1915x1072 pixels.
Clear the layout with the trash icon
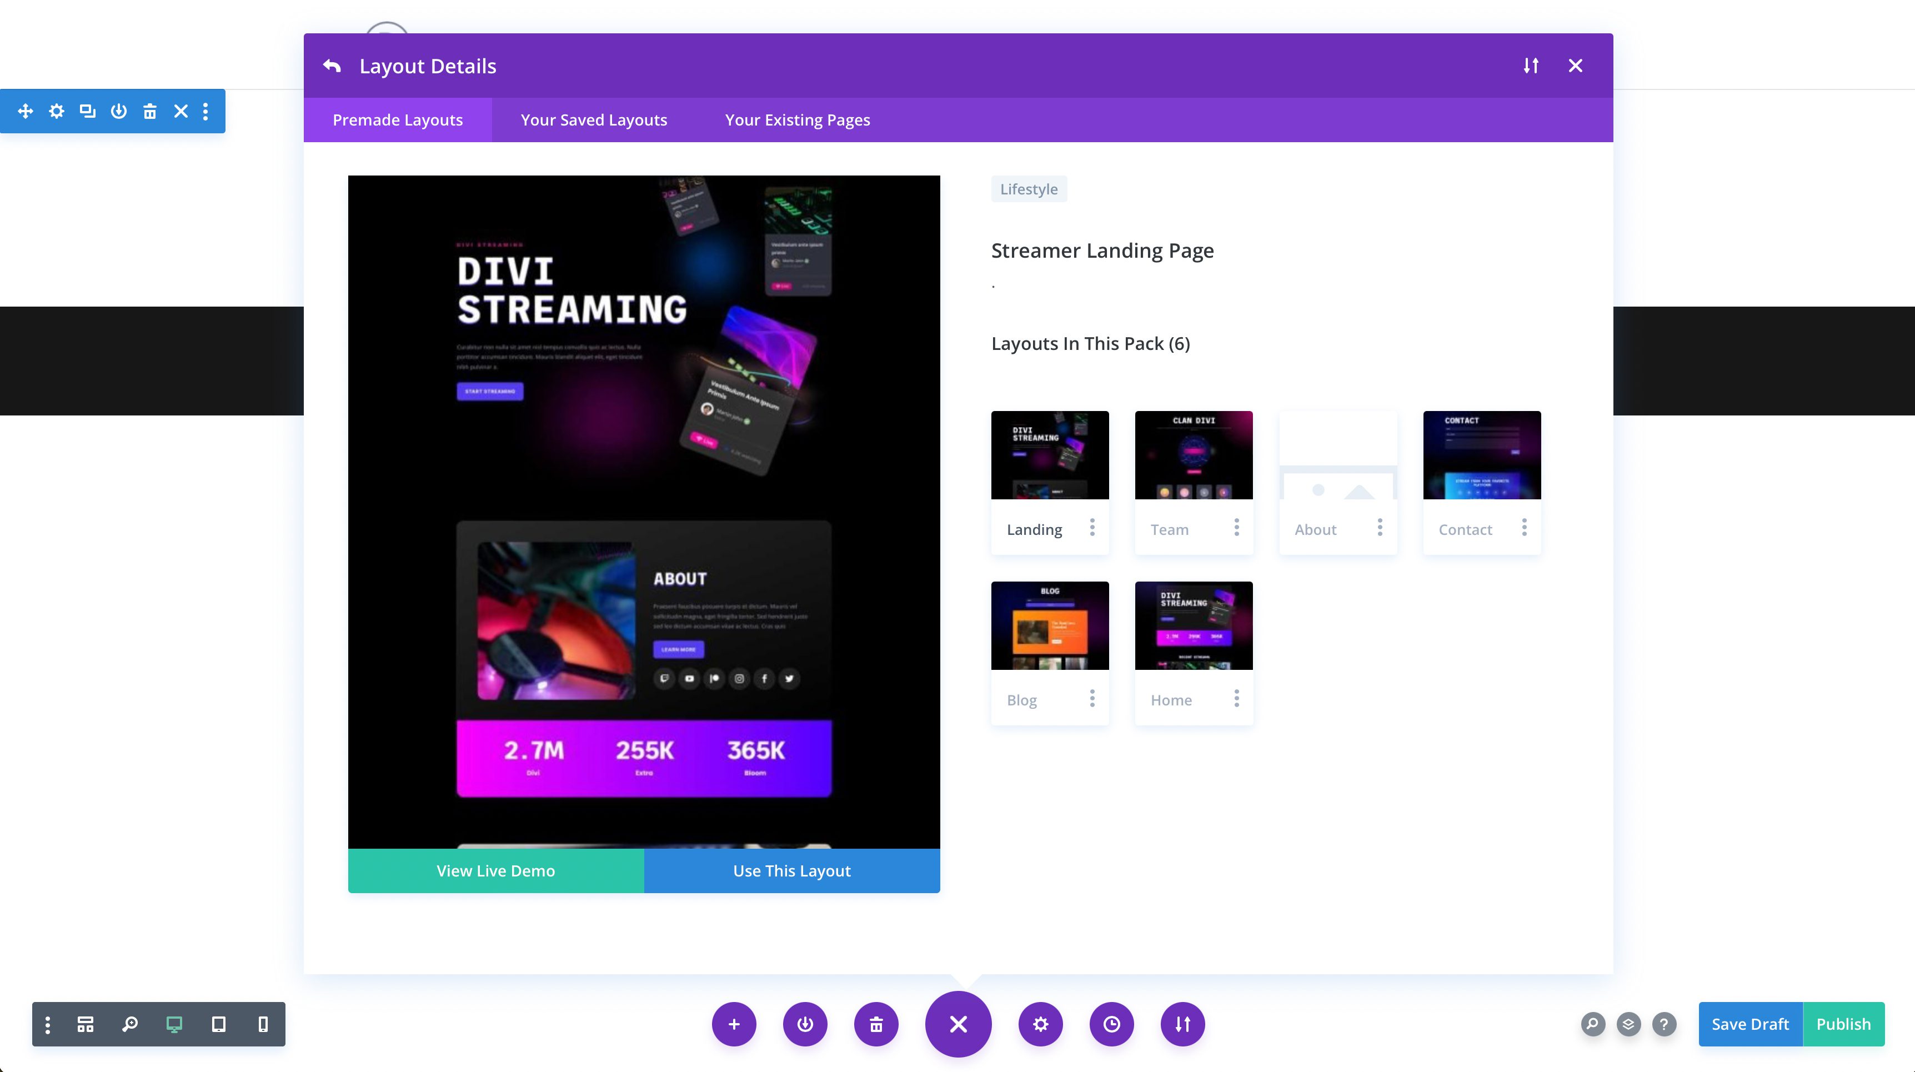click(876, 1024)
